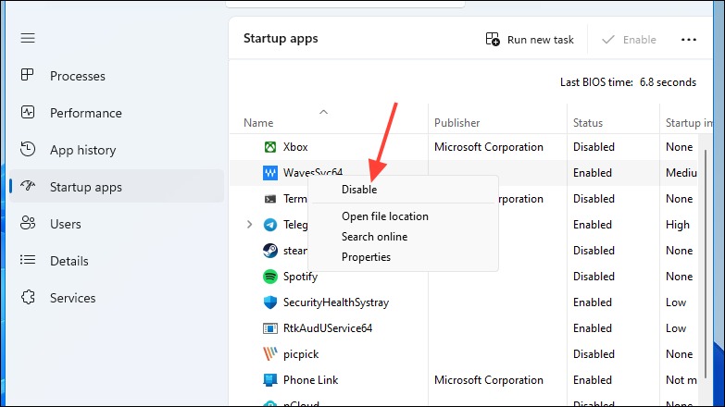The width and height of the screenshot is (725, 407).
Task: Click the Users sidebar icon
Action: (28, 223)
